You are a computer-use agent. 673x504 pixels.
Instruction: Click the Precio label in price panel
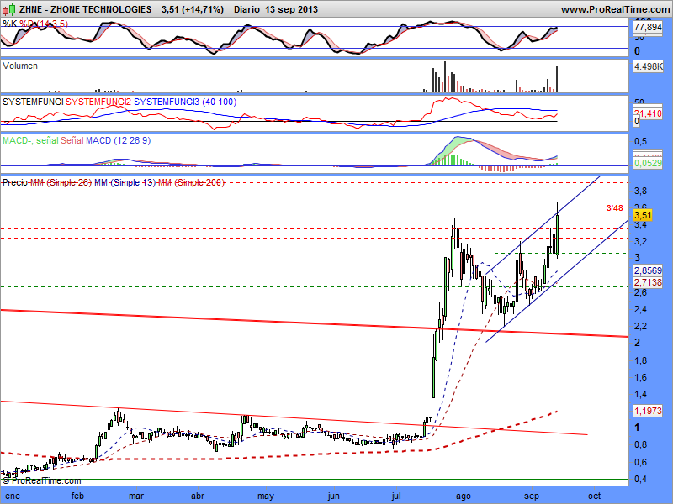tap(15, 182)
